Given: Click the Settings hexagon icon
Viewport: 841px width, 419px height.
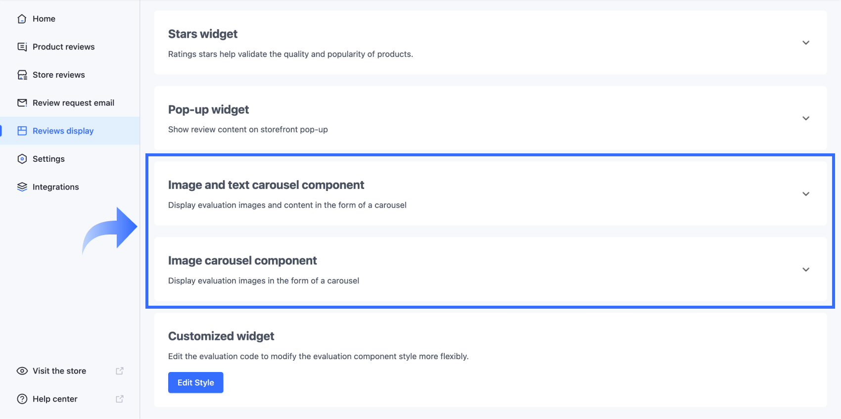Looking at the screenshot, I should coord(22,159).
